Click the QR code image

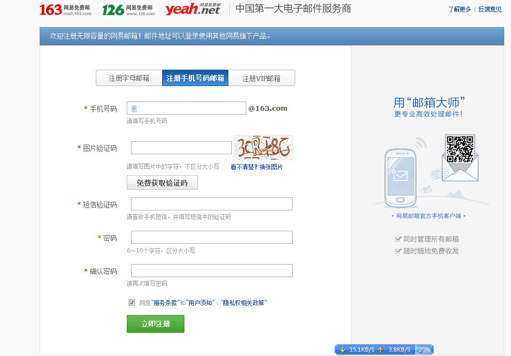click(460, 149)
